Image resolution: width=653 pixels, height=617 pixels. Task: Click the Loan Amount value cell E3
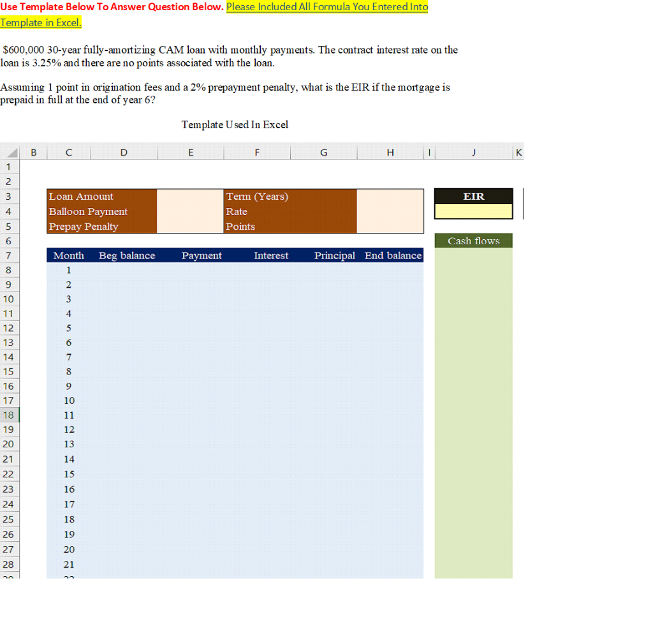tap(190, 197)
